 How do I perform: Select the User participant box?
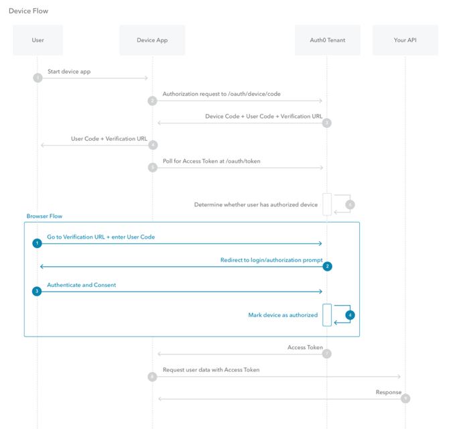(x=38, y=40)
